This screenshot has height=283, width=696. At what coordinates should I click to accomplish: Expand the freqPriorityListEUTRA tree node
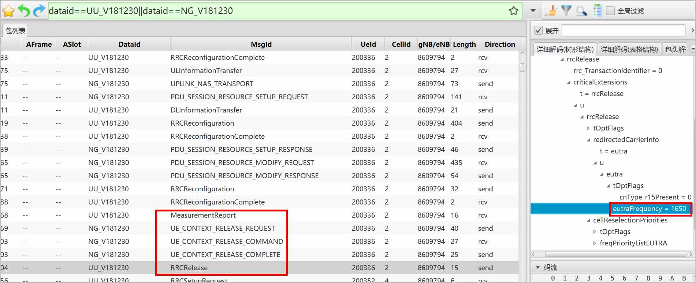(x=595, y=243)
